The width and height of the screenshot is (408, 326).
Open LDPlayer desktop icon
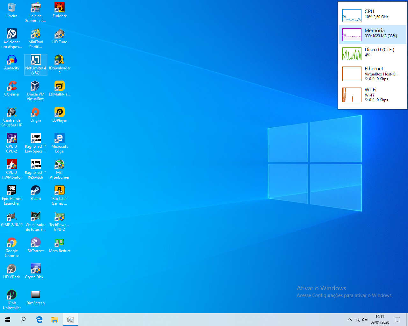point(60,115)
